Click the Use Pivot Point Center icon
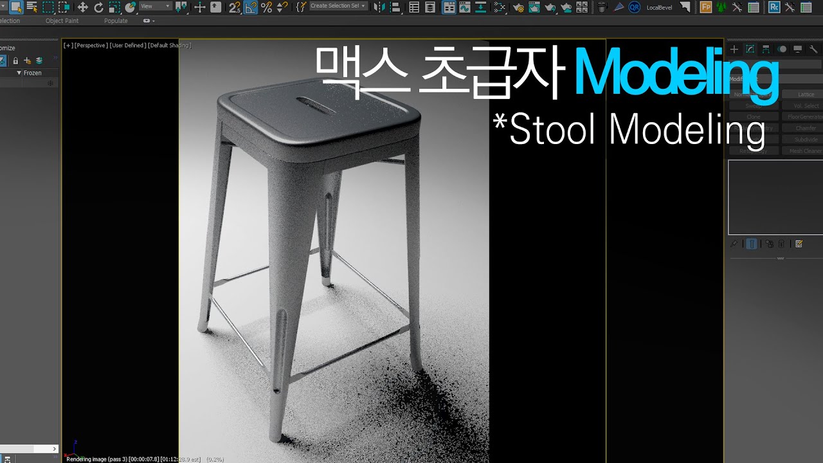 coord(181,7)
